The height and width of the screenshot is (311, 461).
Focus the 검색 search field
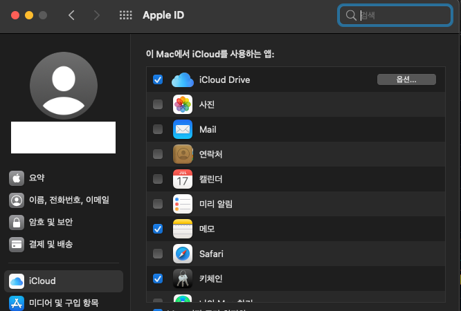click(x=395, y=15)
